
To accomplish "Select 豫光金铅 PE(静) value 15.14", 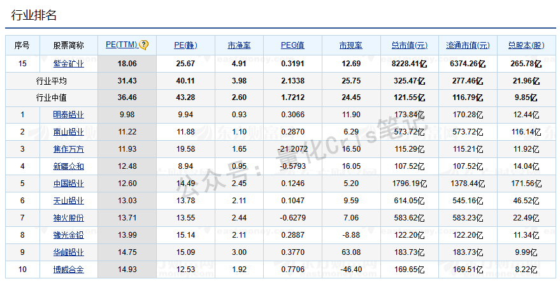I will 186,235.
